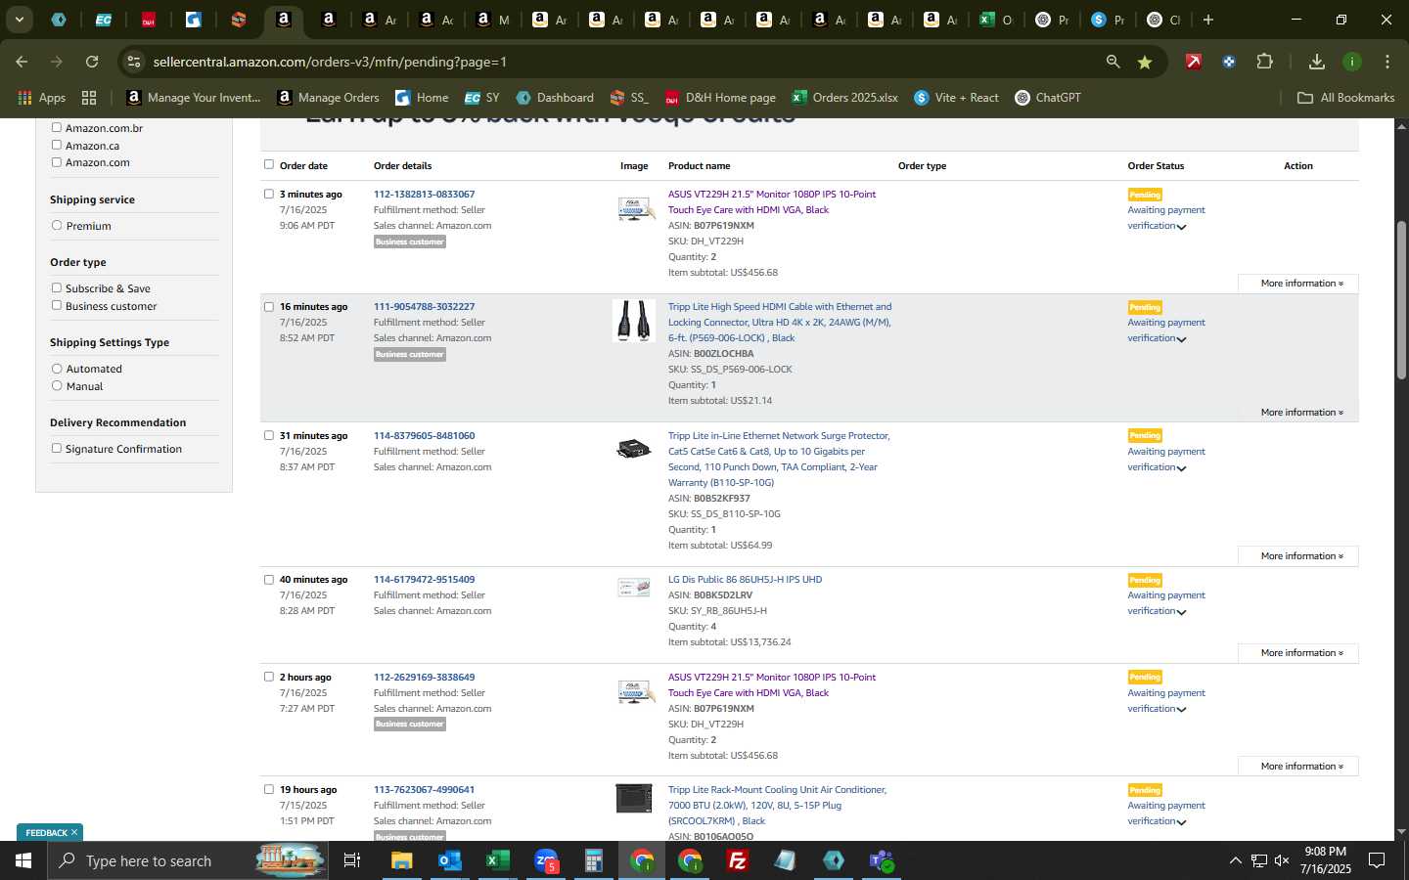Open LG Dis Public 86 86UH5J-H product link
The height and width of the screenshot is (880, 1409).
click(745, 579)
